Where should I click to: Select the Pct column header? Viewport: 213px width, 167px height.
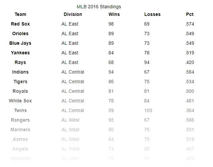point(190,15)
